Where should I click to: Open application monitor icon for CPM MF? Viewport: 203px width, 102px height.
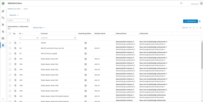(x=86, y=43)
